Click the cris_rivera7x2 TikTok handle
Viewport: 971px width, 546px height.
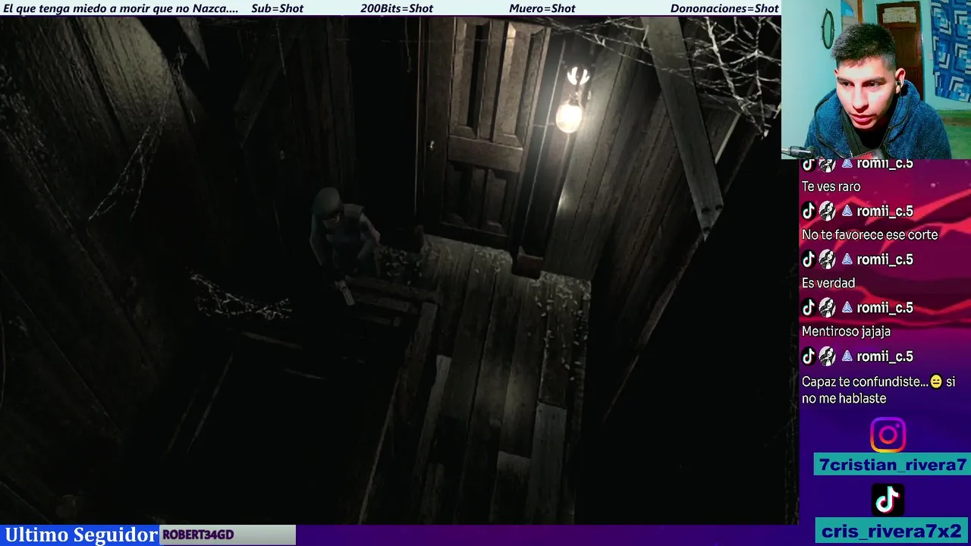click(x=891, y=531)
